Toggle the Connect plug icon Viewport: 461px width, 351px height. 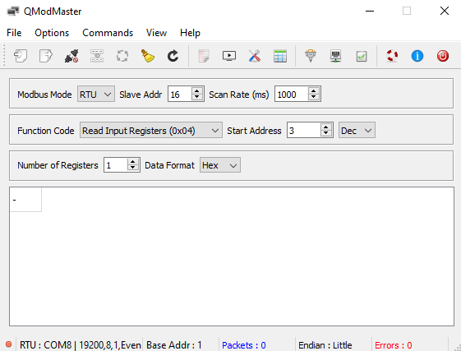coord(71,56)
